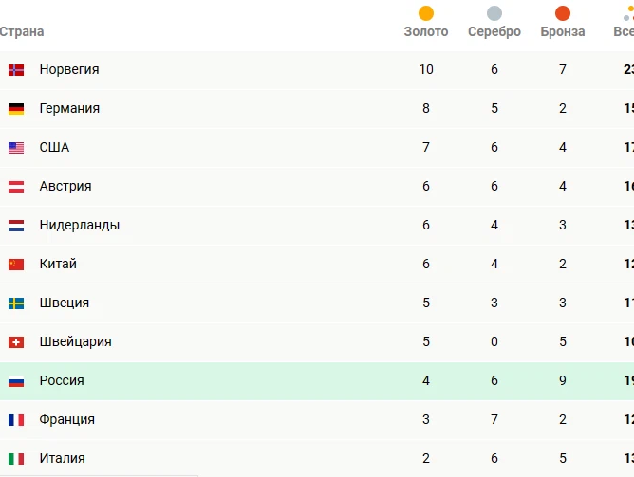Click the Austria flag icon
The image size is (634, 477).
click(x=16, y=187)
